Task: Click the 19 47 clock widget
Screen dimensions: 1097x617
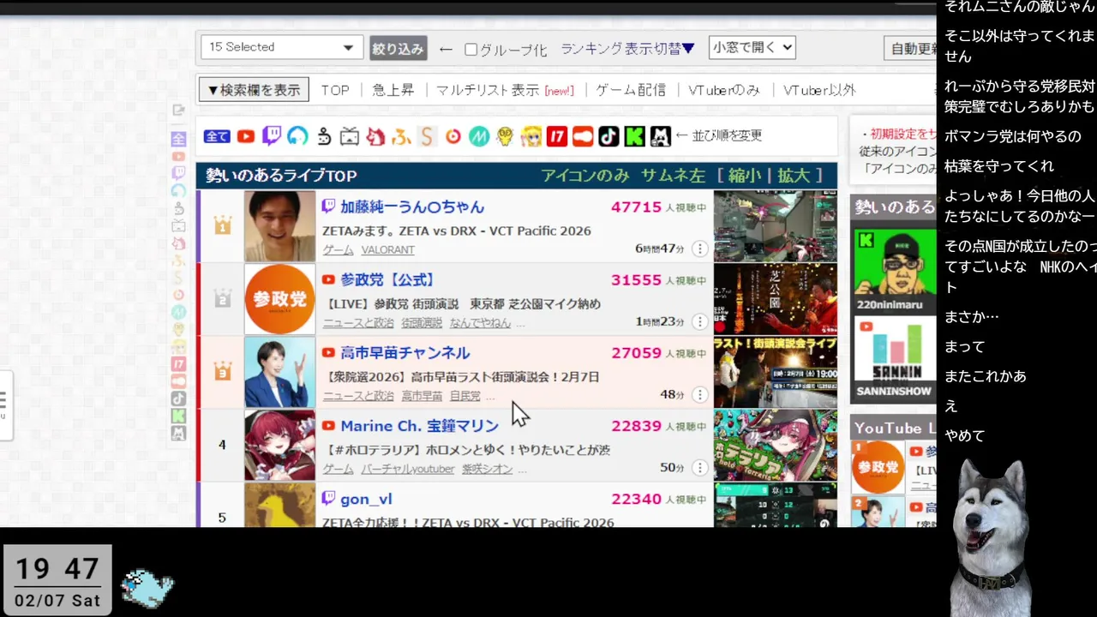Action: pos(57,580)
